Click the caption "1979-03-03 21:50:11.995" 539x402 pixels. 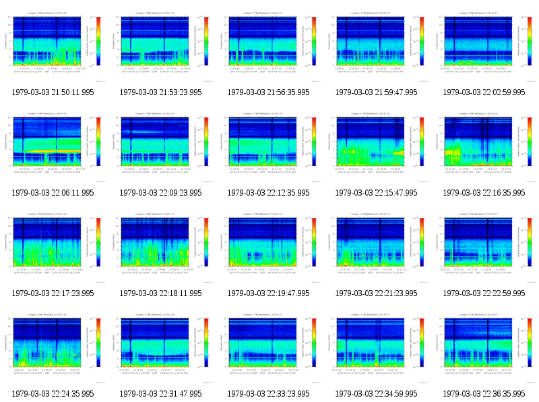53,92
